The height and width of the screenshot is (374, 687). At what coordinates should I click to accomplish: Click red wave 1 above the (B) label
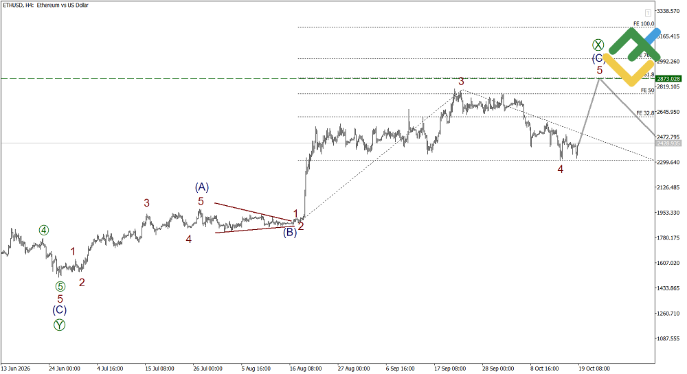(295, 214)
